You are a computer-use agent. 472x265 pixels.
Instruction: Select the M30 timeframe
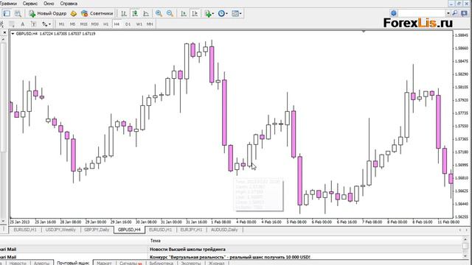[x=95, y=24]
